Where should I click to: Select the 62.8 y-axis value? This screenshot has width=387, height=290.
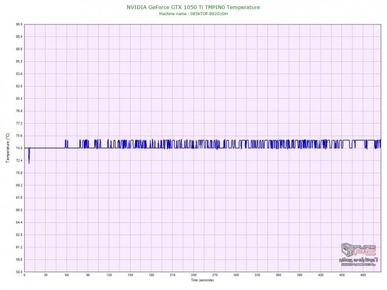(x=19, y=235)
